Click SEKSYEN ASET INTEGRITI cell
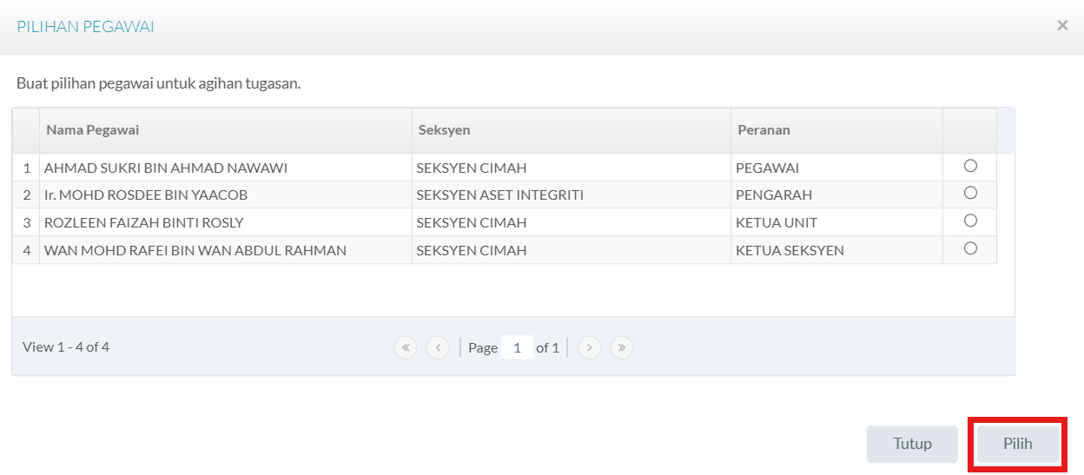1084x475 pixels. (571, 195)
